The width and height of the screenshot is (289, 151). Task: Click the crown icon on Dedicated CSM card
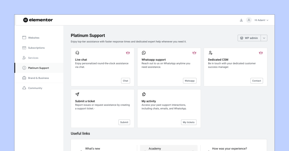coord(260,53)
